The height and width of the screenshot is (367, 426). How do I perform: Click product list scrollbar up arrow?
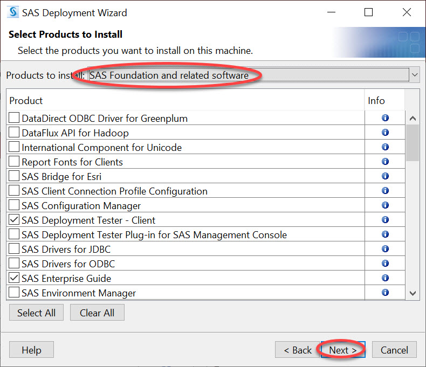[x=413, y=118]
